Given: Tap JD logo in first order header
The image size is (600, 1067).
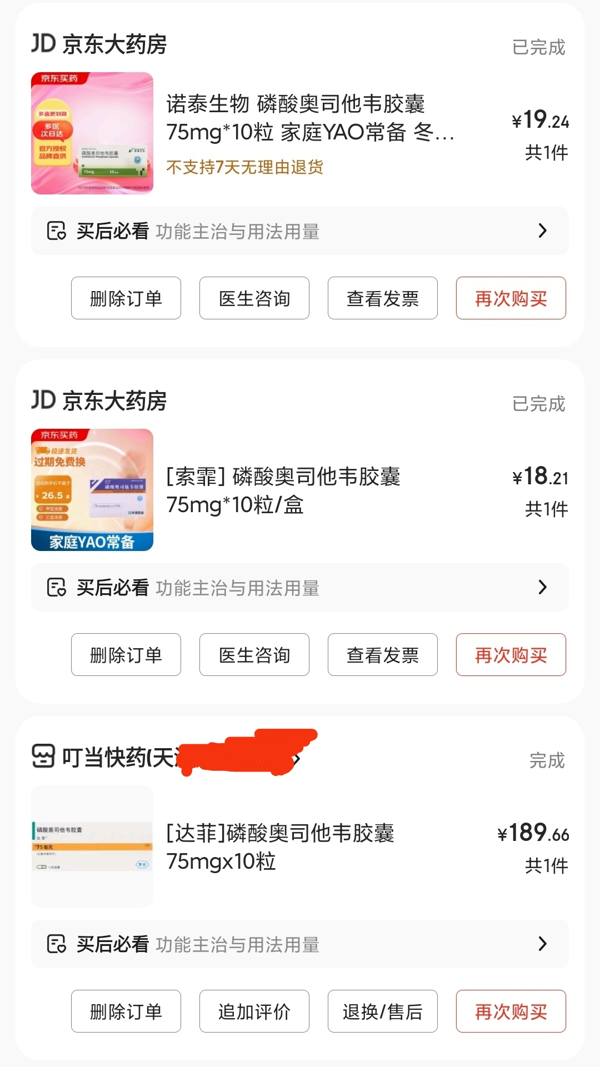Looking at the screenshot, I should [x=43, y=43].
